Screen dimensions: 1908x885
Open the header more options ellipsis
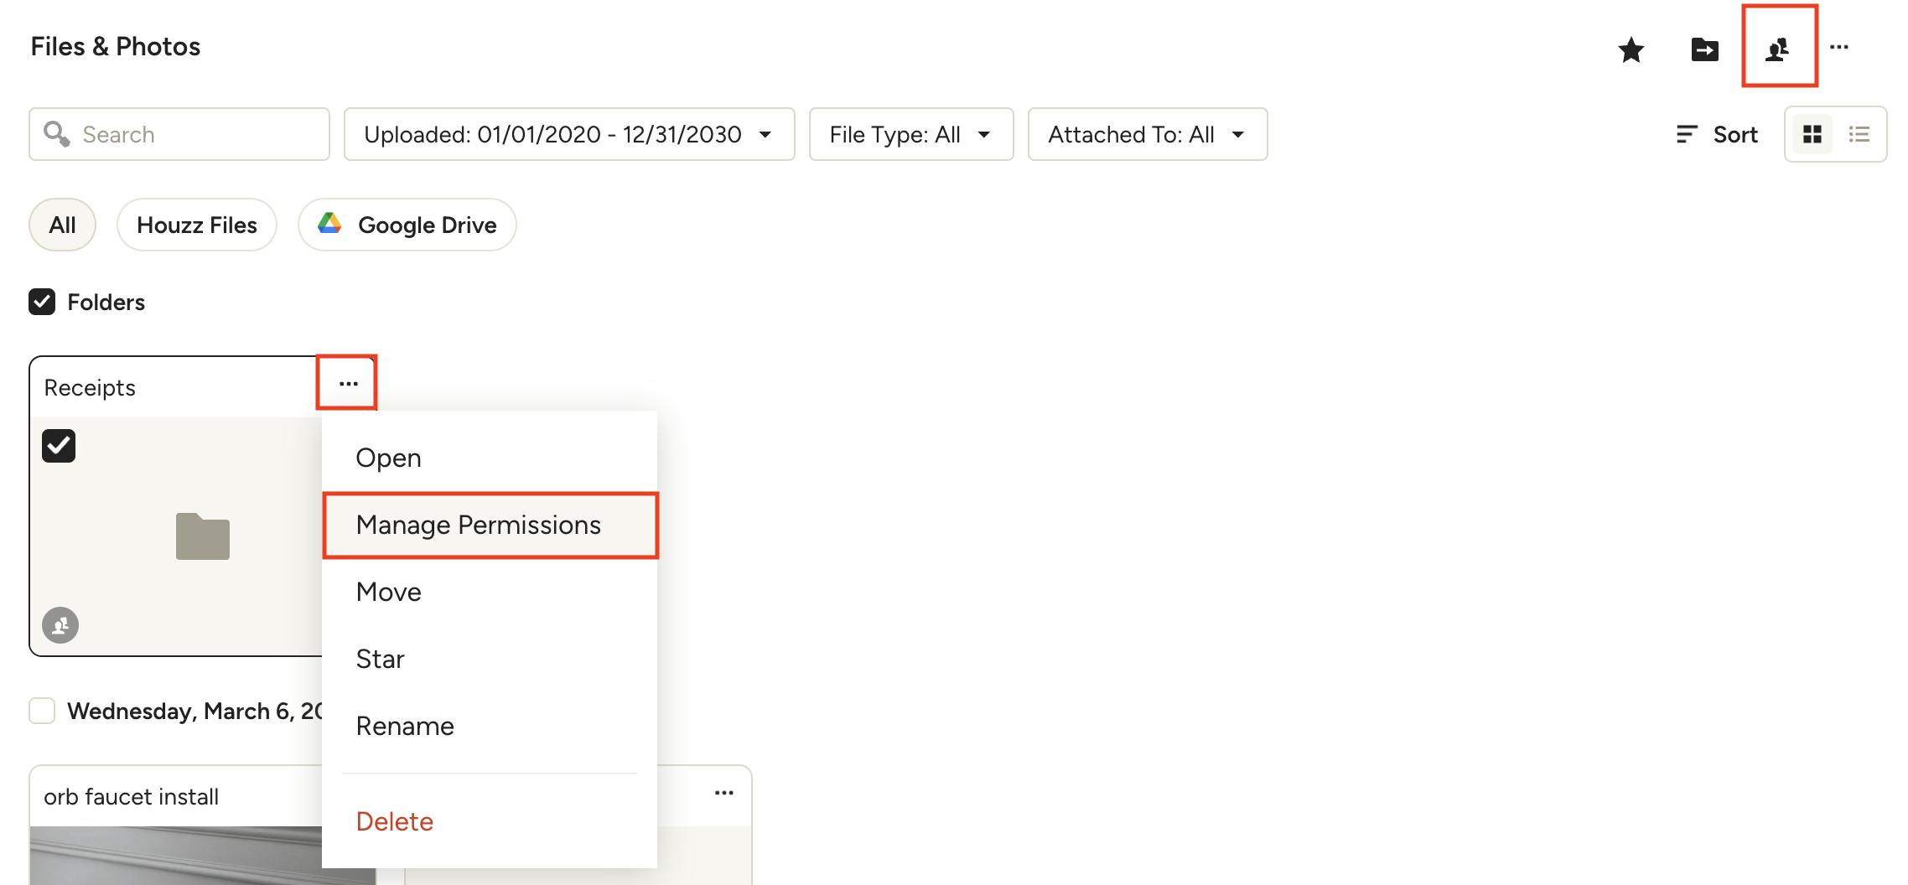click(1839, 48)
